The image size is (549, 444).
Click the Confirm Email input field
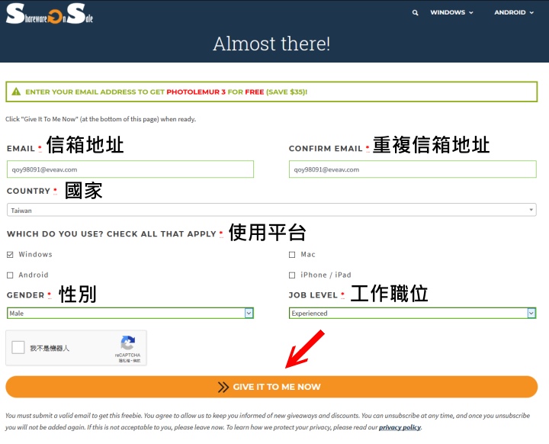[x=413, y=169]
